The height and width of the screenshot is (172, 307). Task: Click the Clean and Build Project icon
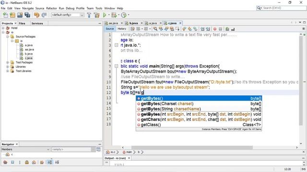click(x=96, y=15)
